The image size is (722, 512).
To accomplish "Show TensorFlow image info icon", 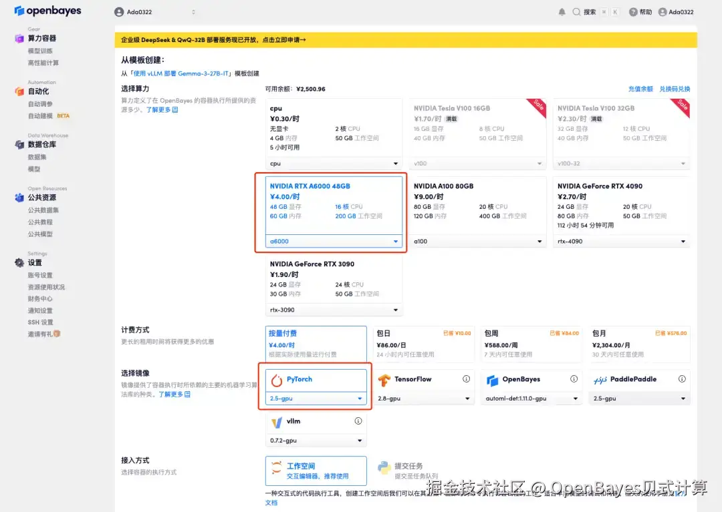I will (466, 378).
